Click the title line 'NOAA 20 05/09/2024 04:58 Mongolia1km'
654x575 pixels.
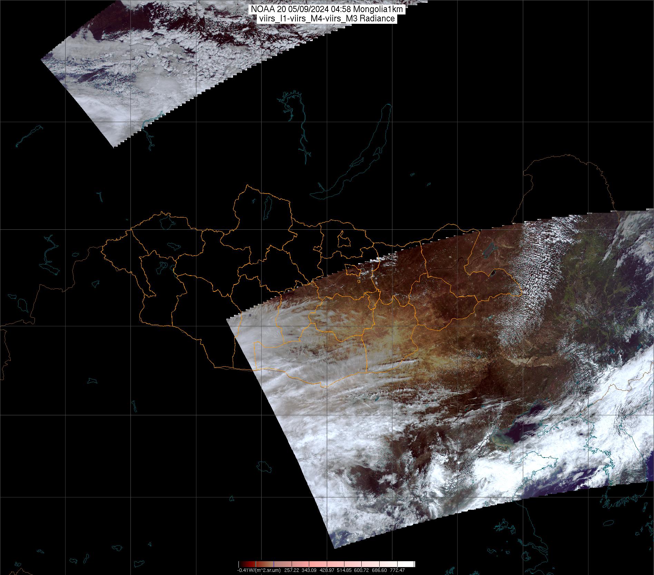click(x=327, y=10)
